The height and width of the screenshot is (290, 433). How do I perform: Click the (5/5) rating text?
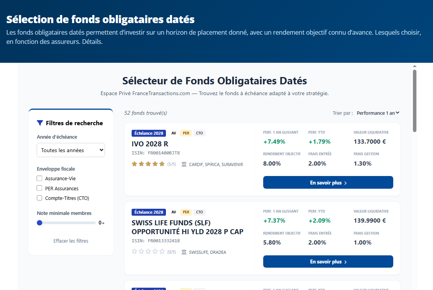[171, 164]
